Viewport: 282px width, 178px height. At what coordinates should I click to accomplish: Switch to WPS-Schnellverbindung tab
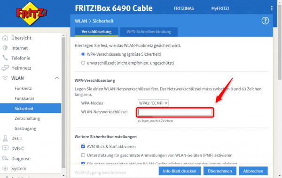(x=149, y=32)
